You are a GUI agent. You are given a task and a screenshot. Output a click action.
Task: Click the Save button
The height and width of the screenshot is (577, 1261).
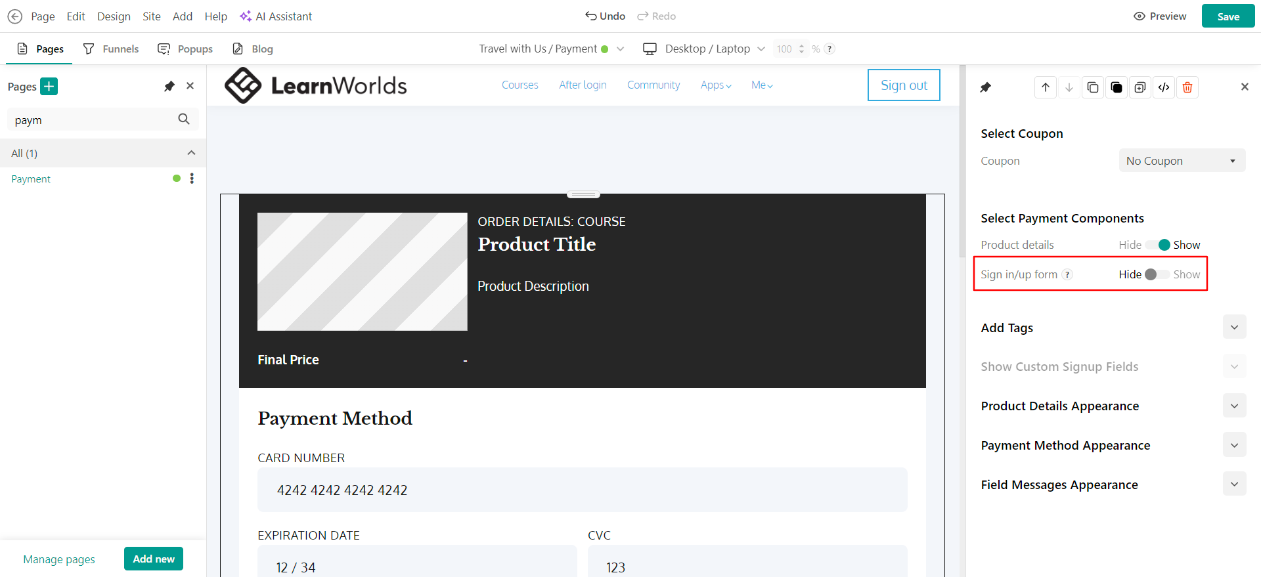click(x=1228, y=16)
